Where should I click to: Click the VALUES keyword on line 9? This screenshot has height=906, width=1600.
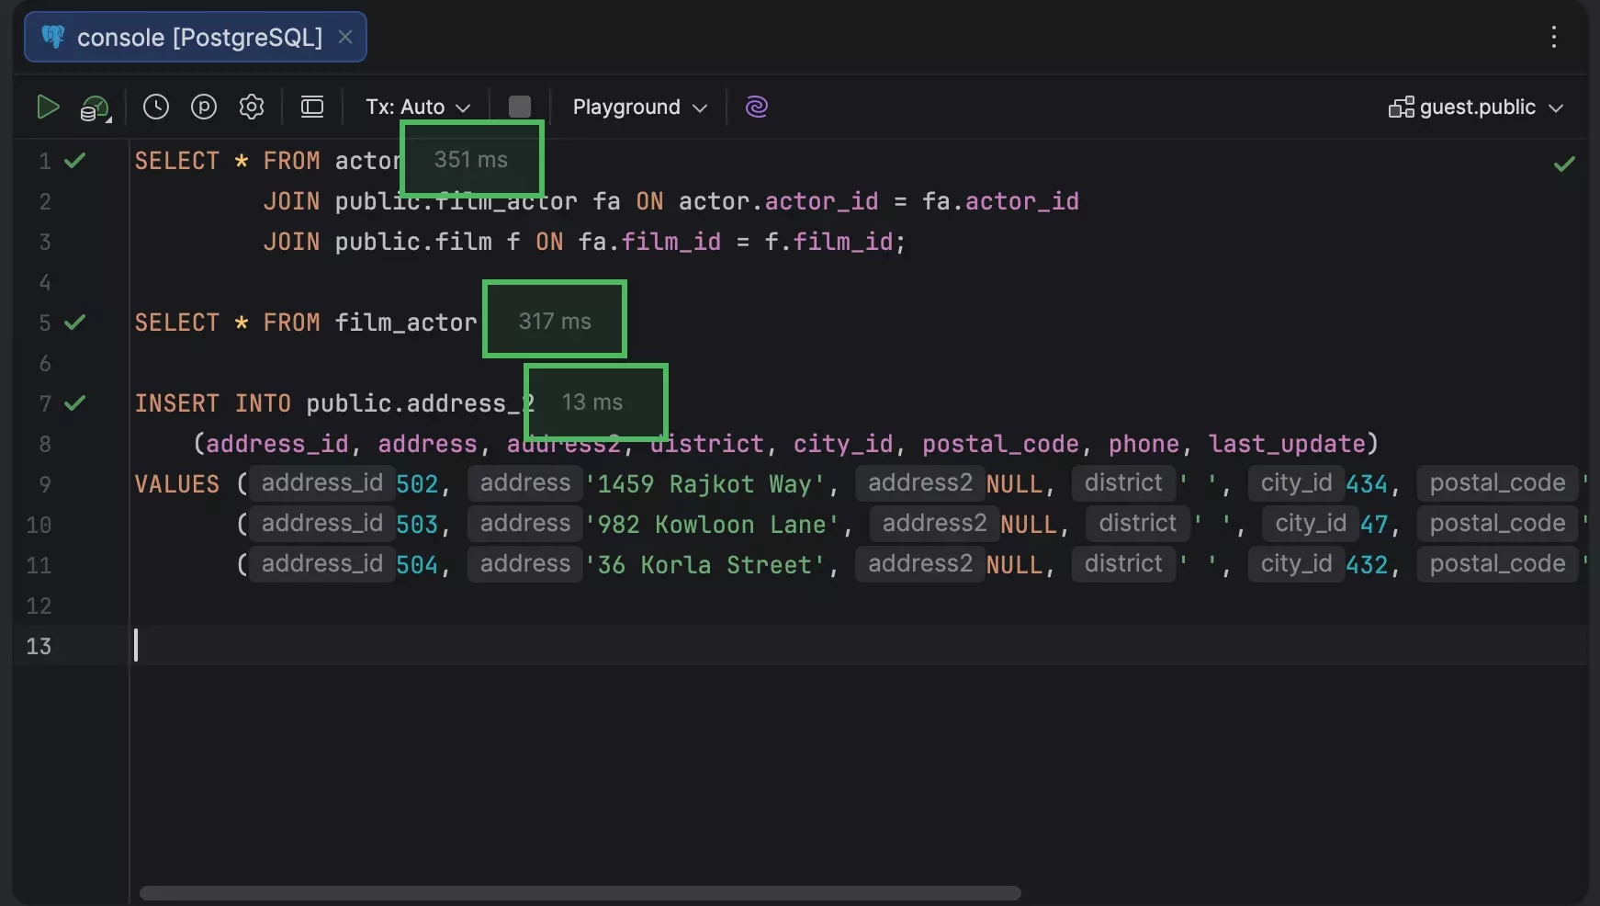pyautogui.click(x=177, y=484)
